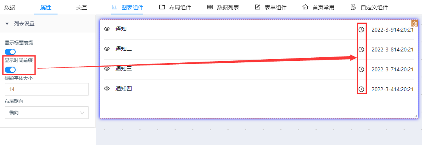Image resolution: width=422 pixels, height=145 pixels.
Task: Open the orange gear settings icon on component
Action: [x=415, y=24]
